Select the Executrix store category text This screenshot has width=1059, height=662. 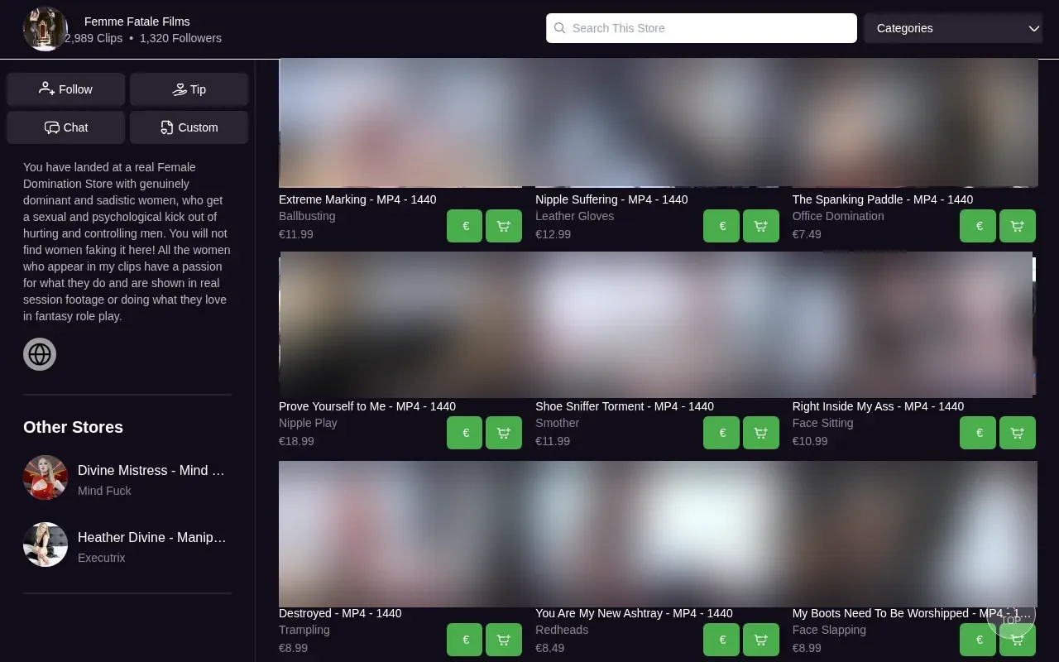point(102,558)
